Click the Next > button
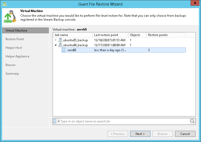 [140, 134]
